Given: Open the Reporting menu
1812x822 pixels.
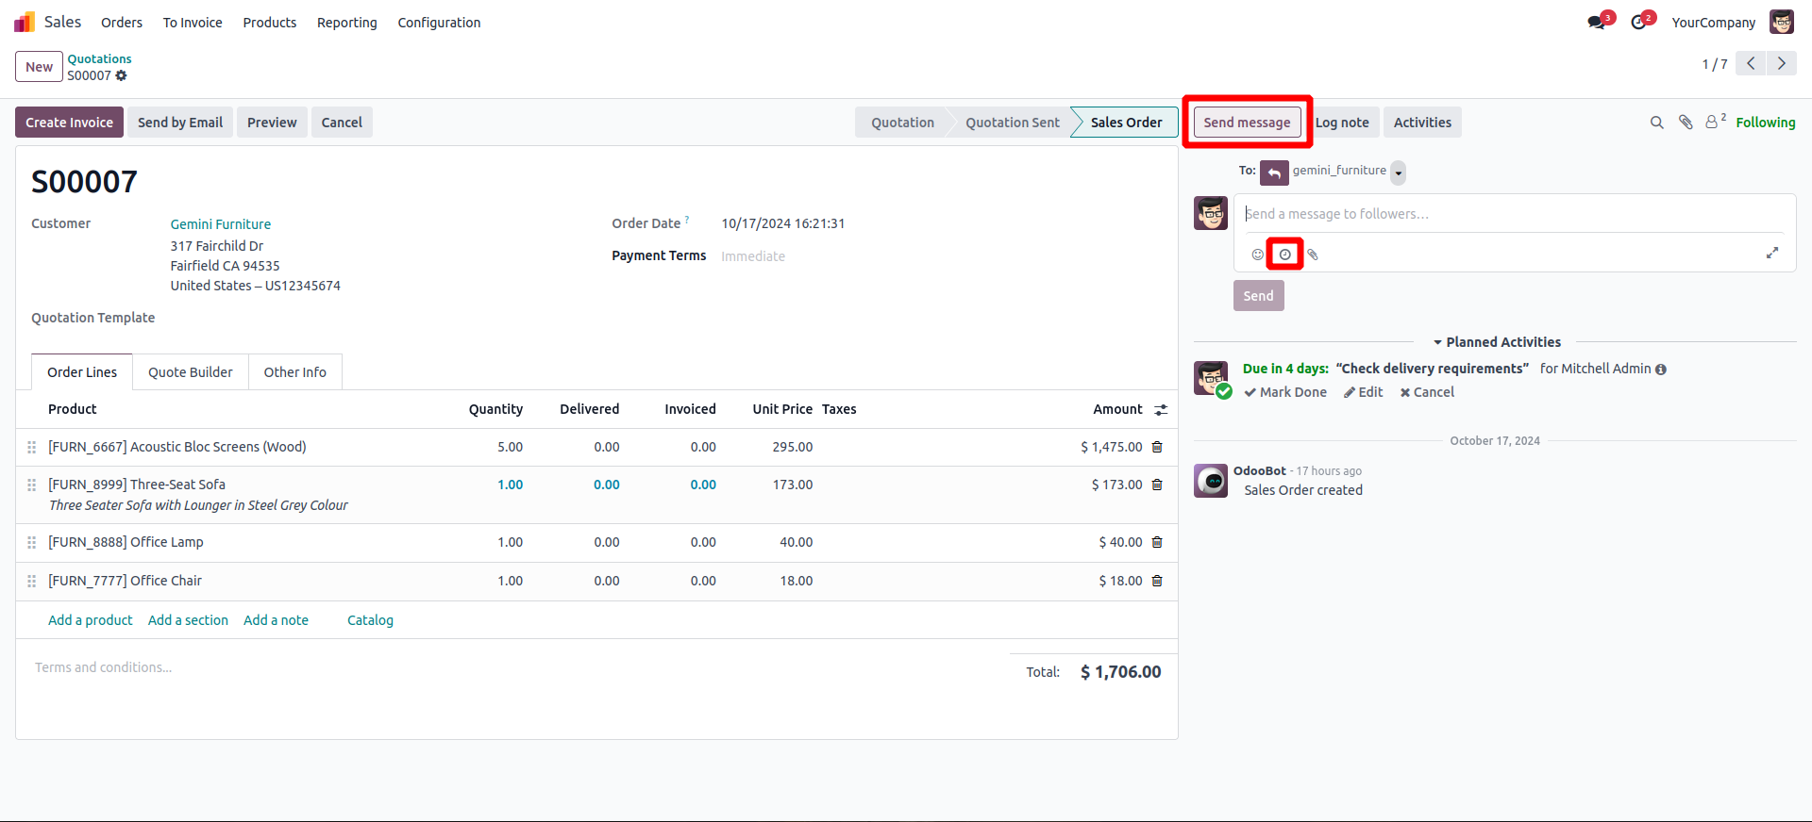Looking at the screenshot, I should click(x=347, y=23).
